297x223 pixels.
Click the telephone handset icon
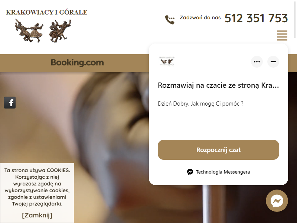[x=170, y=19]
